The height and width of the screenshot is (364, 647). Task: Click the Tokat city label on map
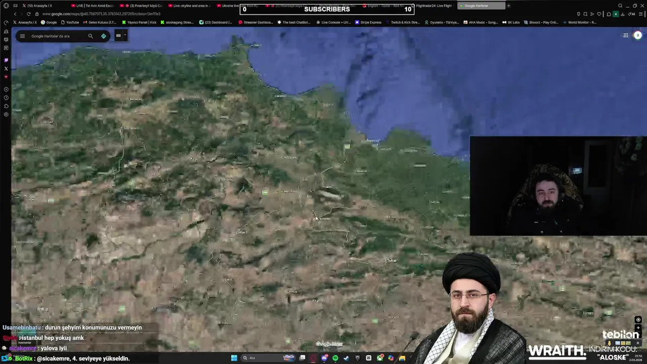click(x=392, y=260)
